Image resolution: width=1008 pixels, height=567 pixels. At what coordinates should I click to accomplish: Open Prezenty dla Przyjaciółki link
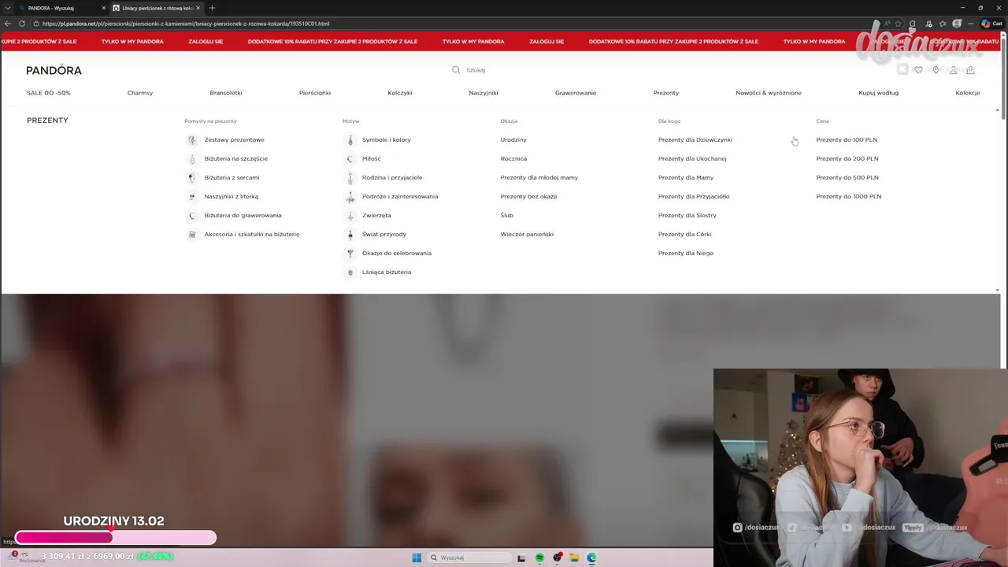point(694,196)
